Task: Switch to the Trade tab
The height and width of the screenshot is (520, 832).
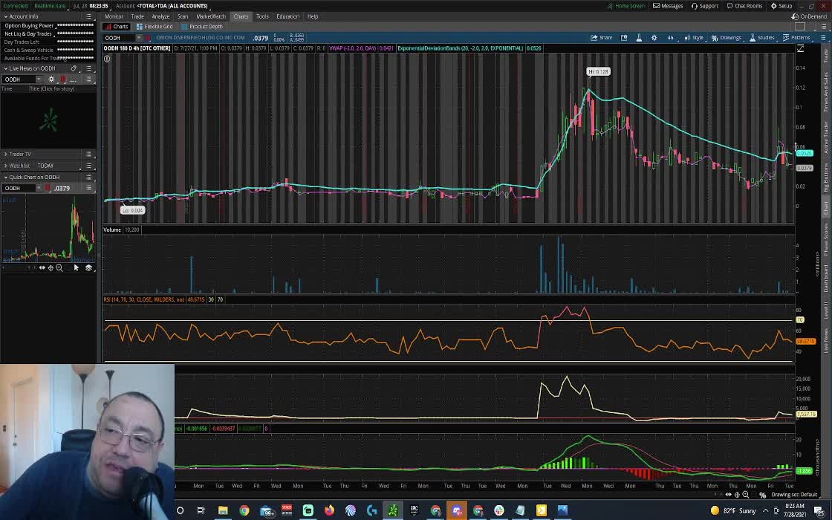Action: coord(137,16)
